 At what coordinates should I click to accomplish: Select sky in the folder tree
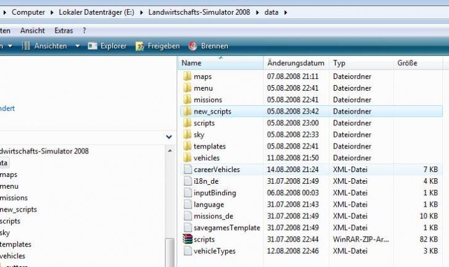coord(5,232)
